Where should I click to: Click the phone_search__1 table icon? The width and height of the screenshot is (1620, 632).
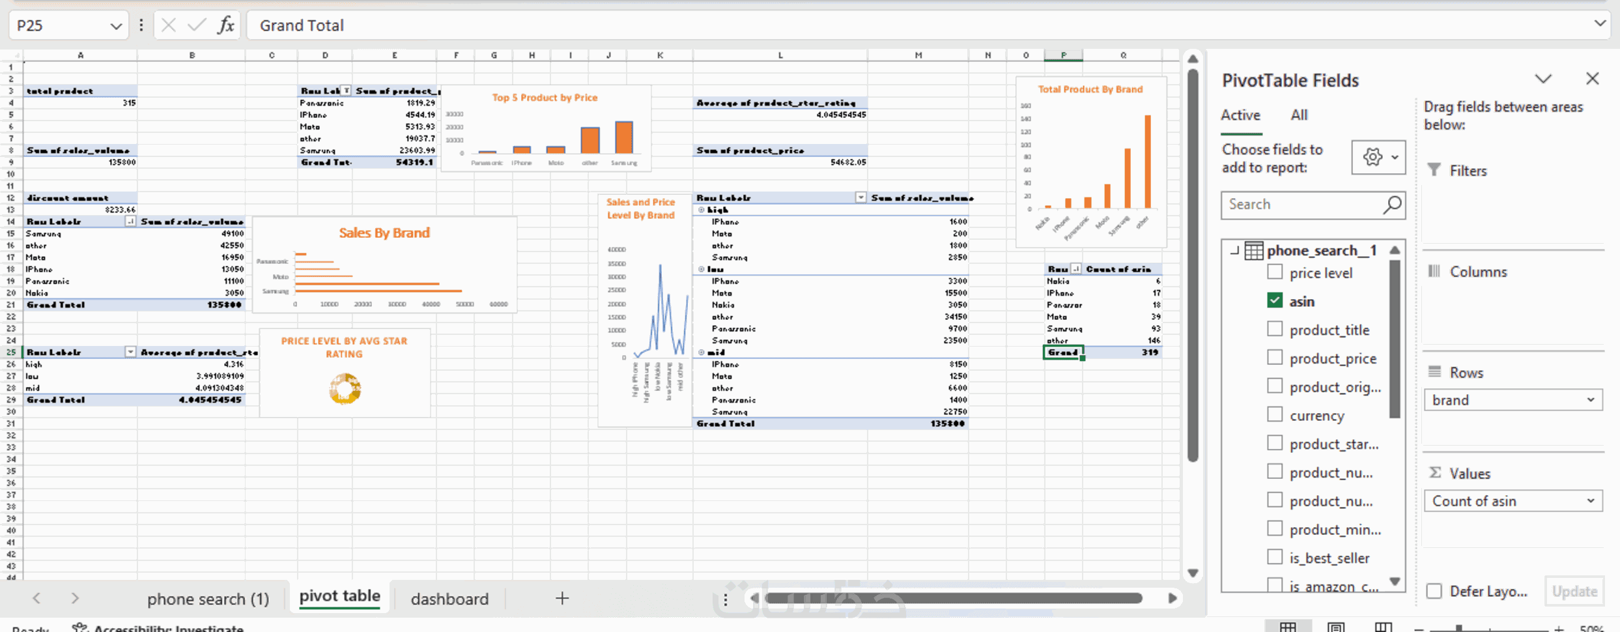click(x=1254, y=250)
